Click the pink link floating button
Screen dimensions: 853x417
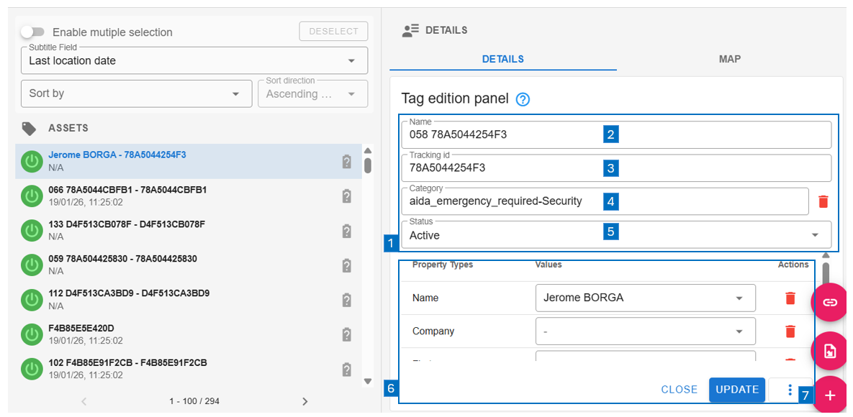pos(830,303)
